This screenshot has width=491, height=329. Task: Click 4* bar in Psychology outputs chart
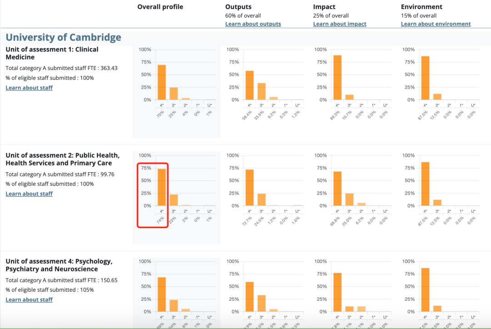pos(250,297)
